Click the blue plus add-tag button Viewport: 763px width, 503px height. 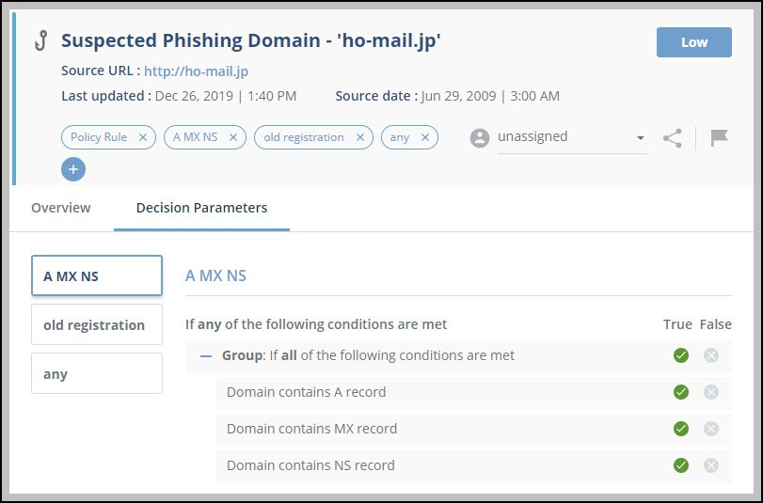pyautogui.click(x=73, y=169)
